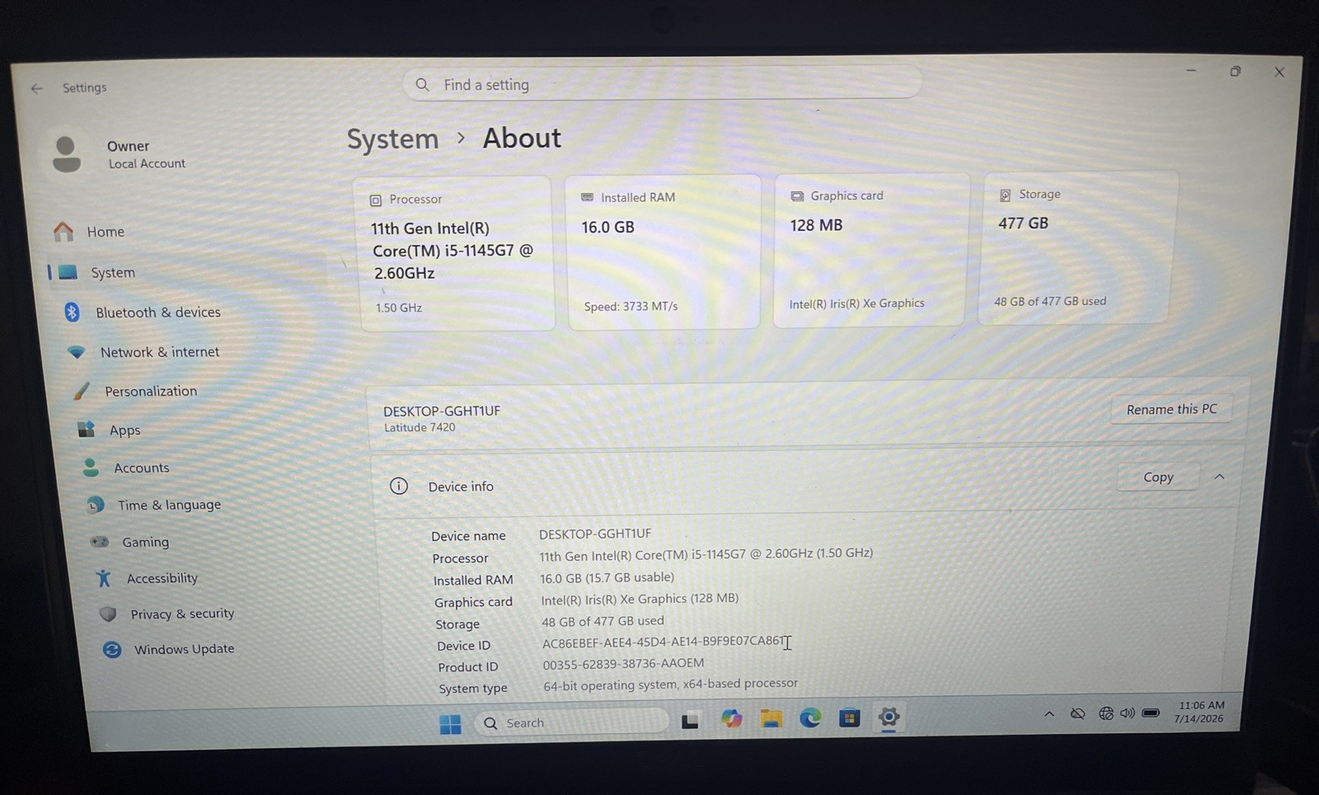Screen dimensions: 1319x795
Task: Open File Explorer from the taskbar
Action: pos(771,718)
